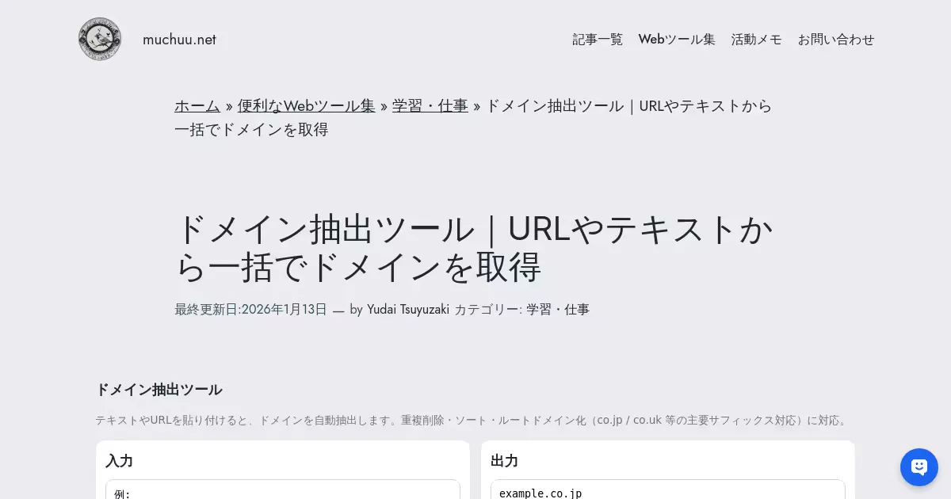Follow the ホーム breadcrumb link
Viewport: 951px width, 499px height.
pos(197,106)
